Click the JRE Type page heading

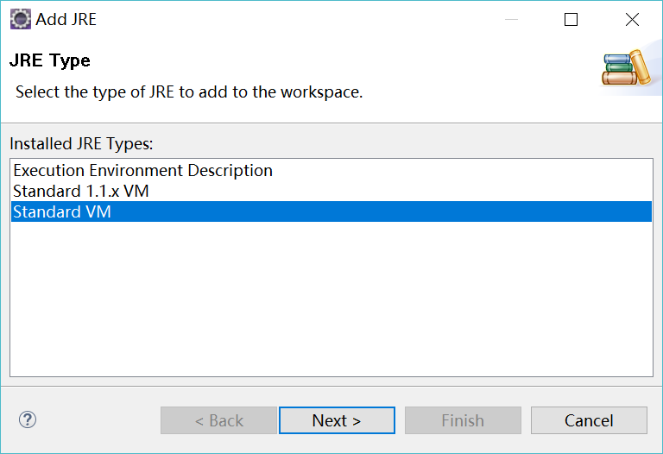click(x=50, y=60)
